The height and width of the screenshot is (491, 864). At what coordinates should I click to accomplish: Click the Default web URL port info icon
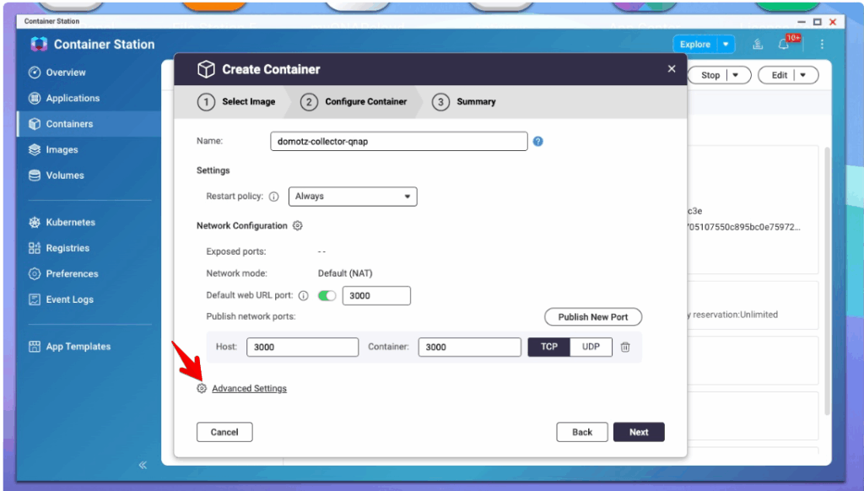click(304, 296)
